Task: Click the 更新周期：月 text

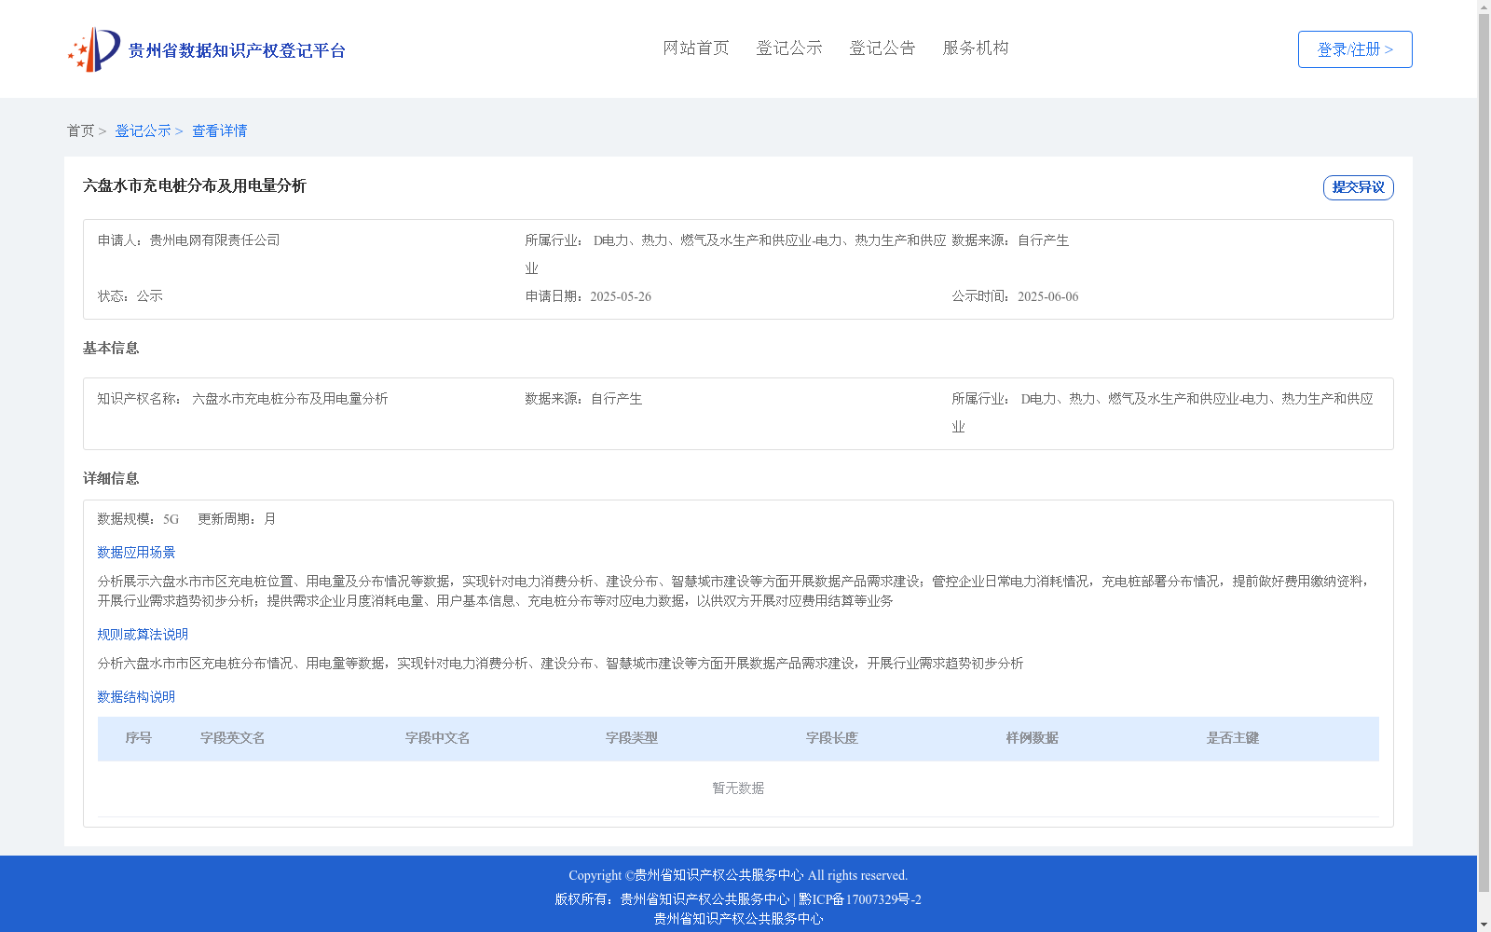Action: 237,519
